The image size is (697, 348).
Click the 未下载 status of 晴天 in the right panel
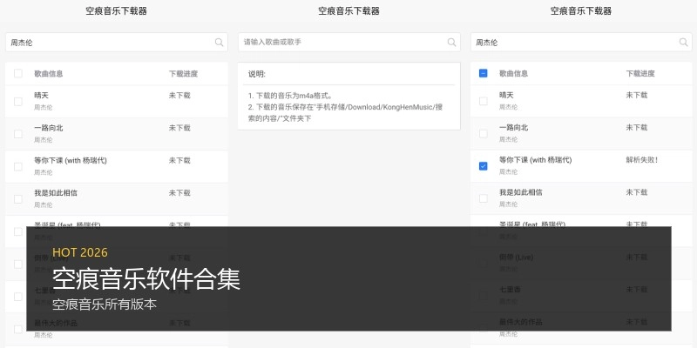click(637, 95)
